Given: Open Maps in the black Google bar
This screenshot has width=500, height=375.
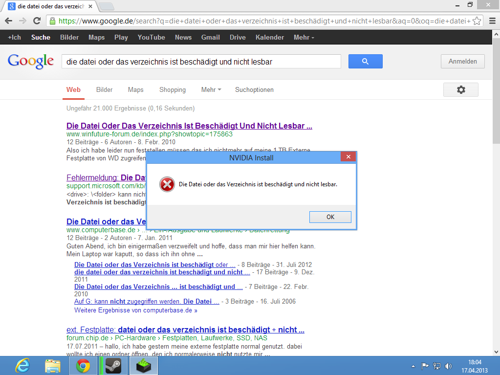Looking at the screenshot, I should (x=97, y=37).
